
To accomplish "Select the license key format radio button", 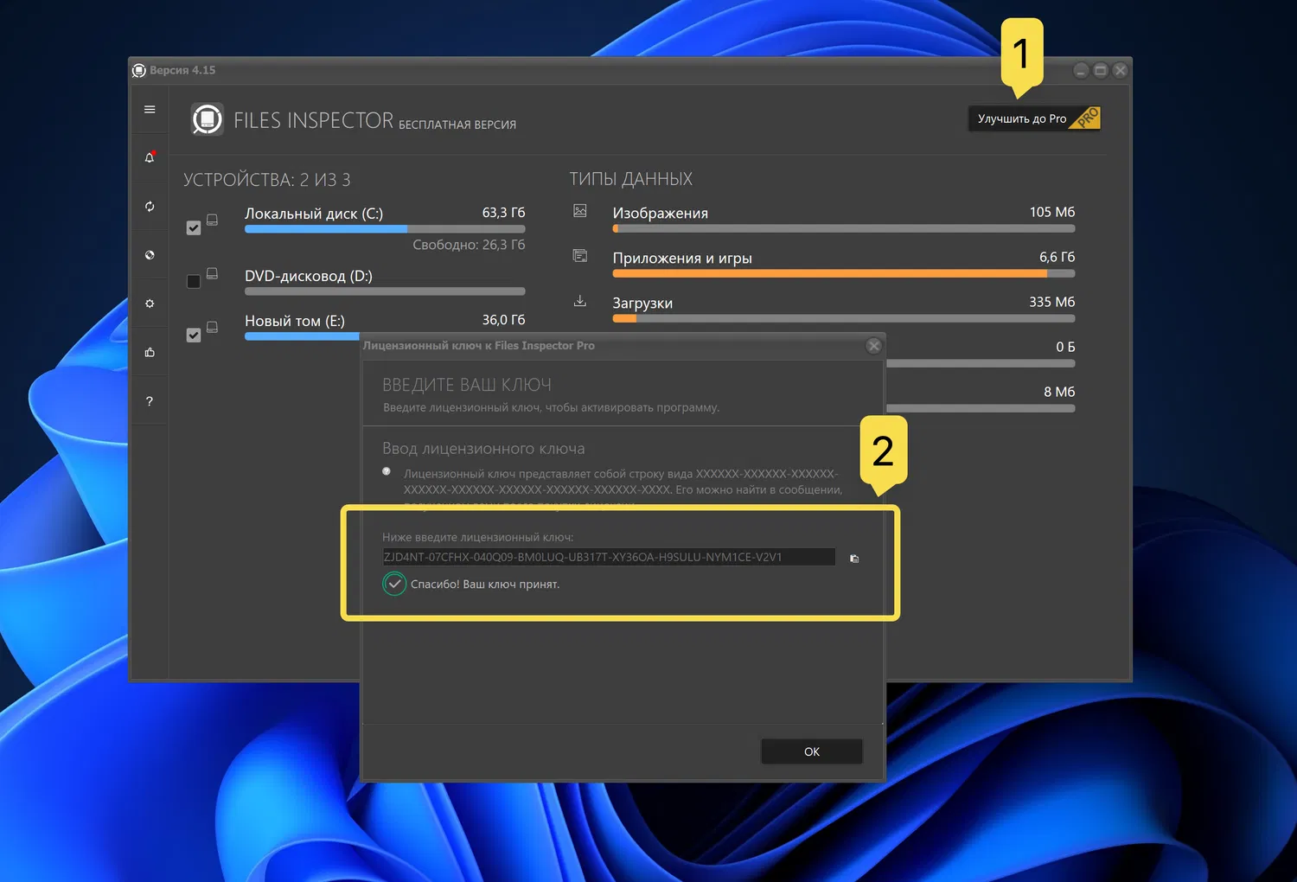I will pyautogui.click(x=386, y=470).
